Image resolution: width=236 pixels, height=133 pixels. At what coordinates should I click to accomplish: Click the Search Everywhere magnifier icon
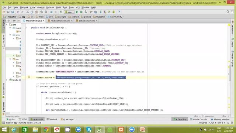[x=228, y=11]
